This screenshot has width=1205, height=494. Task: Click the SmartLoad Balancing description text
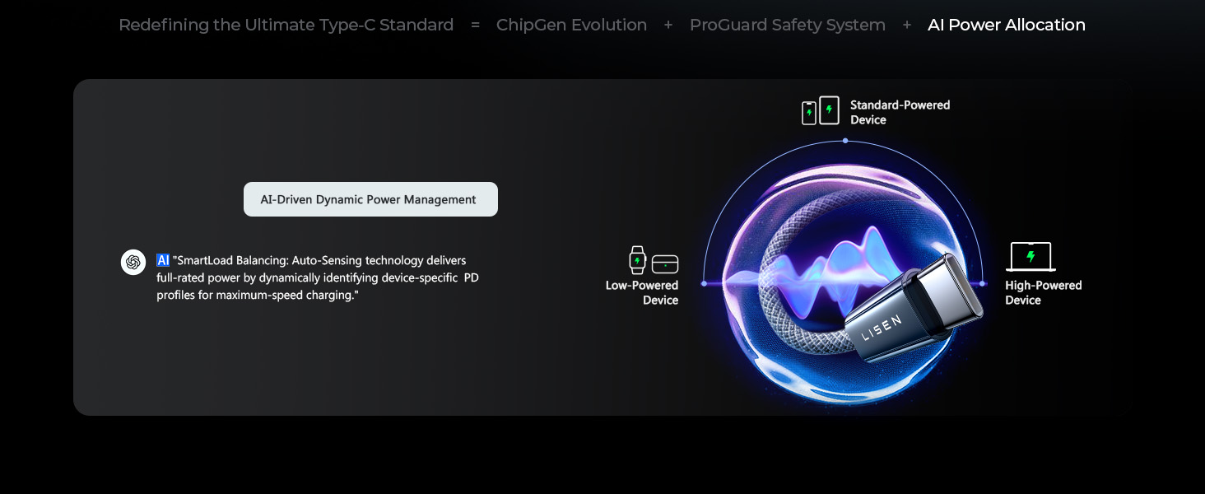pos(318,278)
